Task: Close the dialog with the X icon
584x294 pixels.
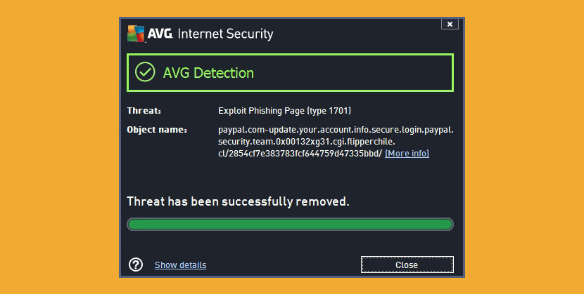Action: tap(450, 24)
